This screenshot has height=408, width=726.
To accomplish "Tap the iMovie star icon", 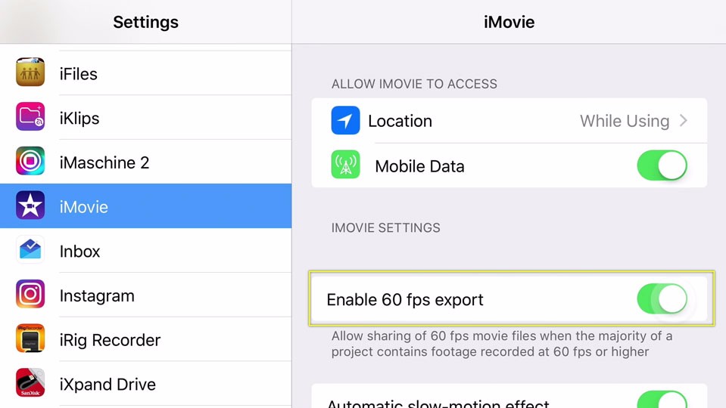I will pyautogui.click(x=30, y=206).
